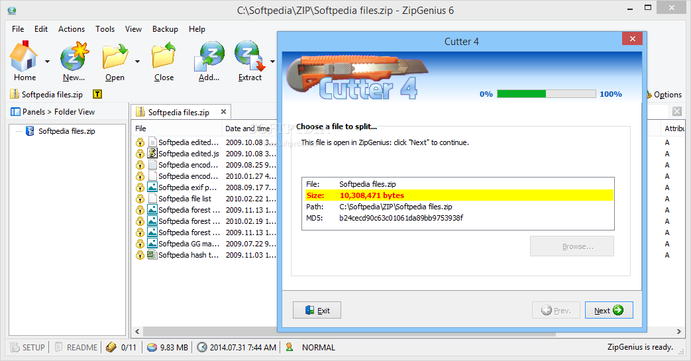Viewport: 691px width, 361px height.
Task: Close the Softpedia files.zip tab
Action: 223,112
